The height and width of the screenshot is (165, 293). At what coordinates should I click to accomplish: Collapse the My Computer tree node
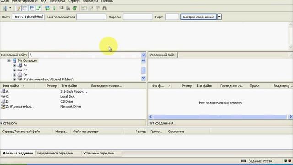[9, 60]
